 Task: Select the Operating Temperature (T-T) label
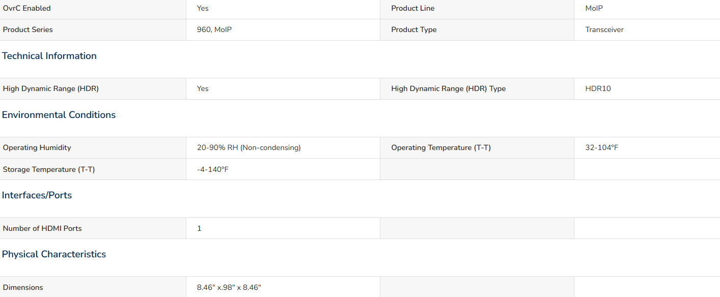[441, 147]
